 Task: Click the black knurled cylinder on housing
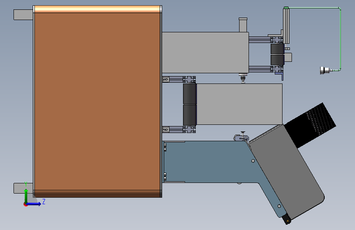(x=311, y=125)
